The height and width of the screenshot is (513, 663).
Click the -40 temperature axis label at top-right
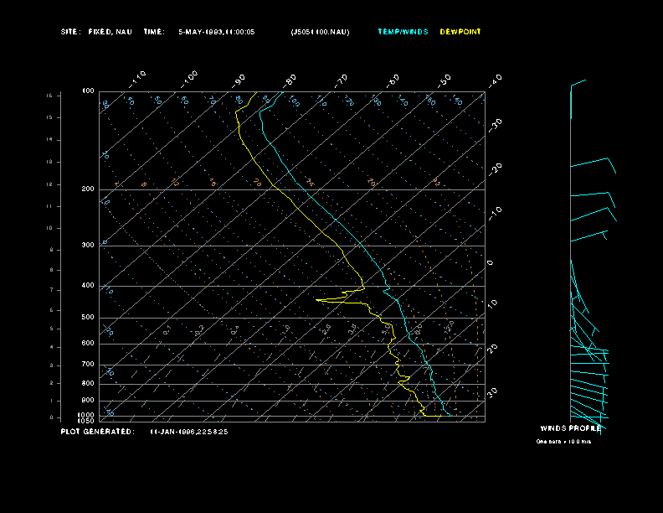click(x=495, y=80)
